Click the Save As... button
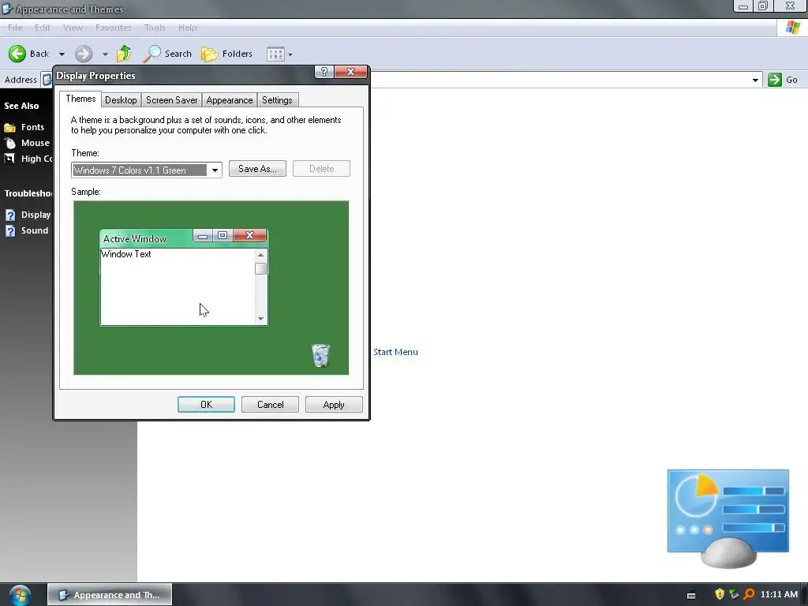This screenshot has width=808, height=606. [x=257, y=169]
